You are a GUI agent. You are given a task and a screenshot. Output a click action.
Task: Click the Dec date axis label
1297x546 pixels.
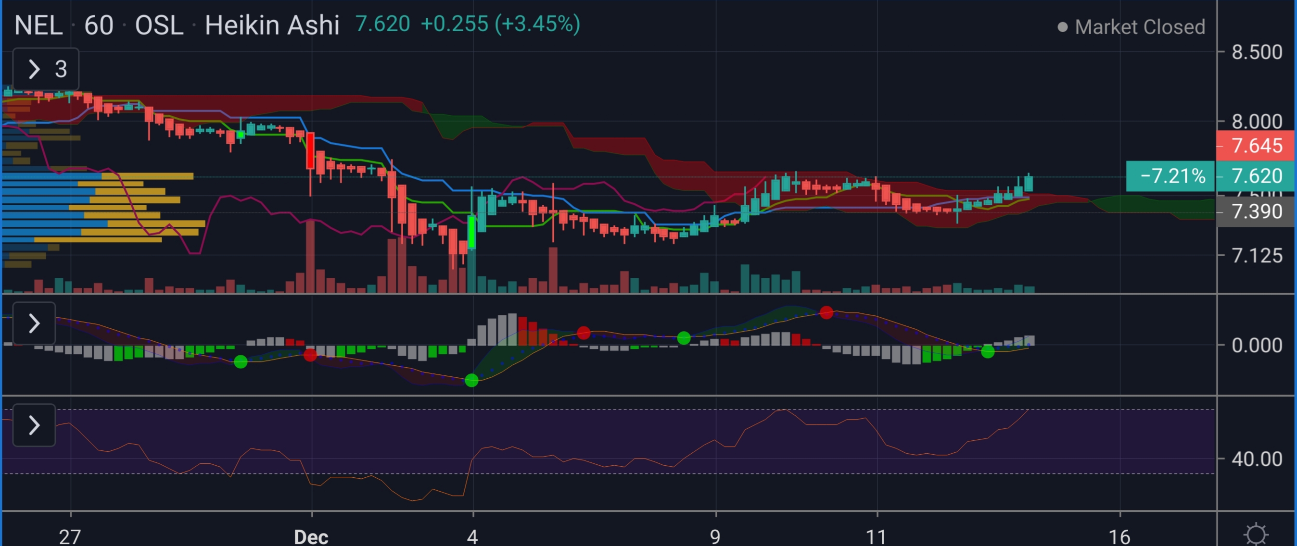coord(311,536)
